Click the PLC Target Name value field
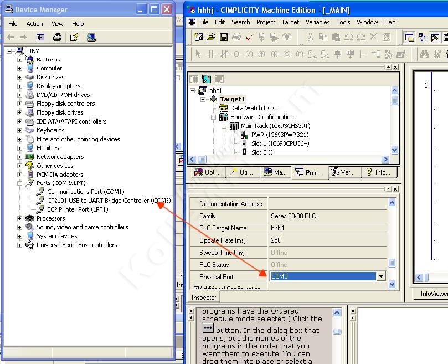The height and width of the screenshot is (364, 448). (x=327, y=228)
